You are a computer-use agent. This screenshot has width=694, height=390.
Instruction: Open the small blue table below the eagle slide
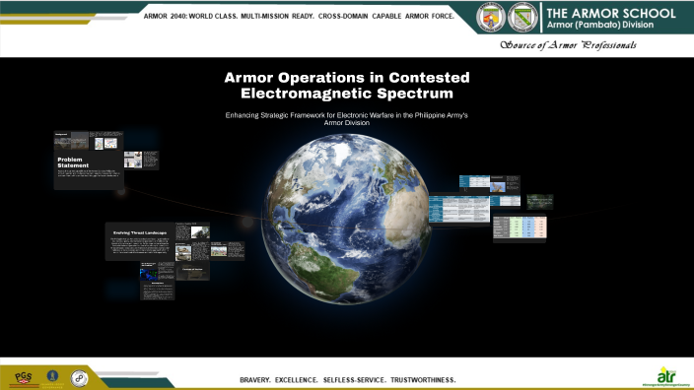505,201
